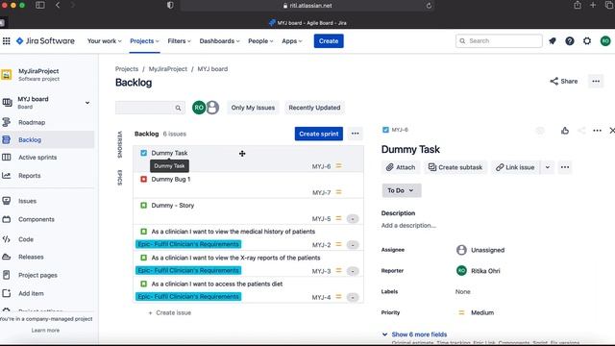Image resolution: width=615 pixels, height=346 pixels.
Task: Click the thumbs-up vote icon
Action: tap(565, 131)
